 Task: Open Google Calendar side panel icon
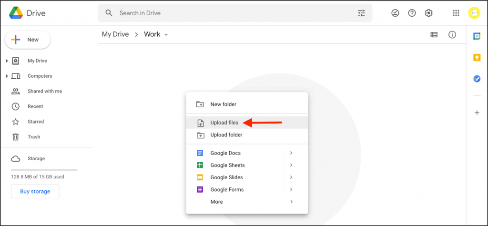tap(477, 36)
